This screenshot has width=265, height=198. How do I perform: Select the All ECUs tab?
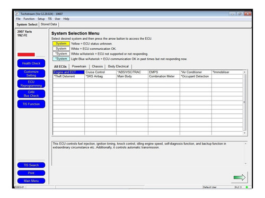tap(60, 67)
